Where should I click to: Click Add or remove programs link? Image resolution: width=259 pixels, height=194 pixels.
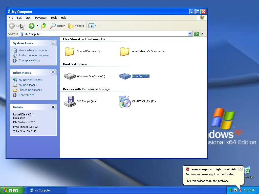34,55
